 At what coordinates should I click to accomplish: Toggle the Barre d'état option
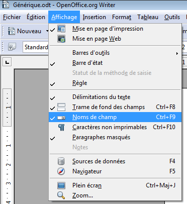[x=115, y=63]
